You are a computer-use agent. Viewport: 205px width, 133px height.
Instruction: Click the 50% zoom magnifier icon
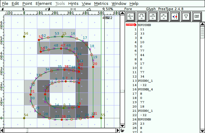click(x=103, y=9)
